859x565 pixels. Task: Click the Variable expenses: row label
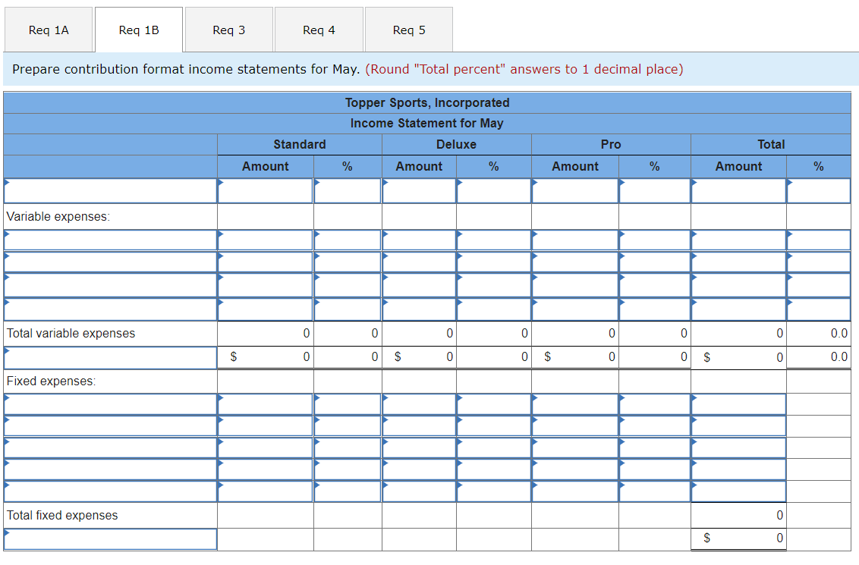pos(58,217)
